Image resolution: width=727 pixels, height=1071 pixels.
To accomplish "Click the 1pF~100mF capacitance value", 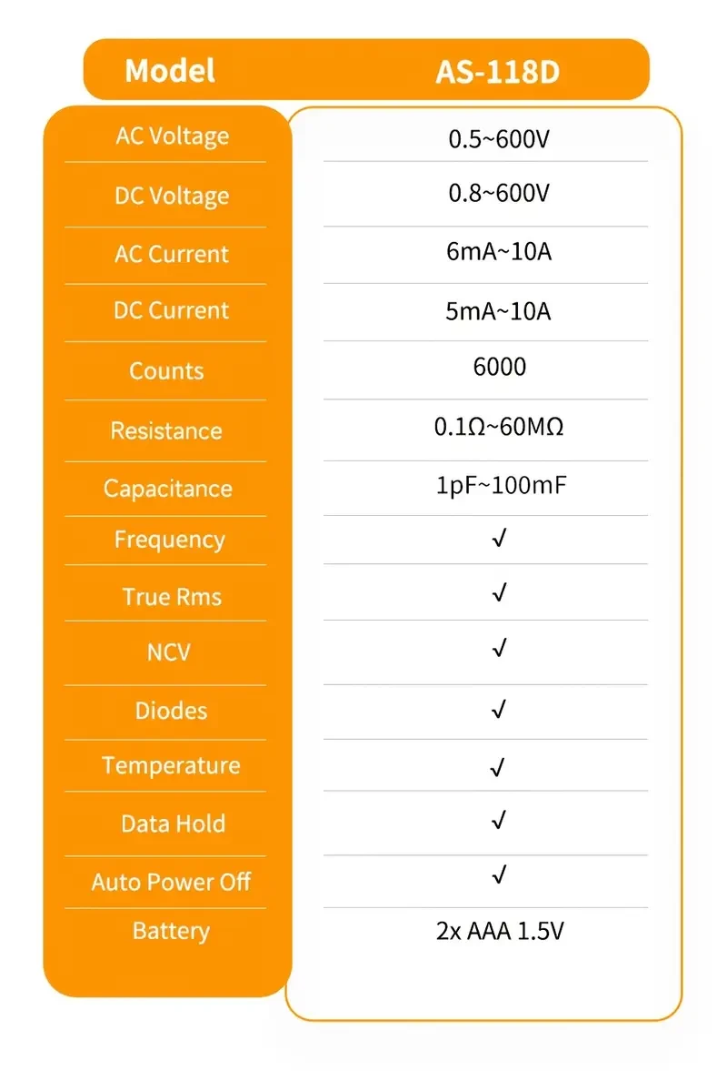I will click(x=501, y=485).
